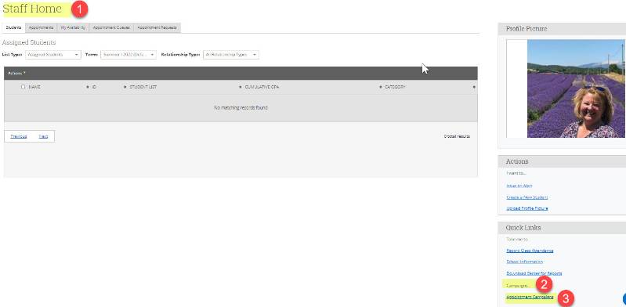Click the 0 total results text
Image resolution: width=626 pixels, height=307 pixels.
[x=457, y=136]
